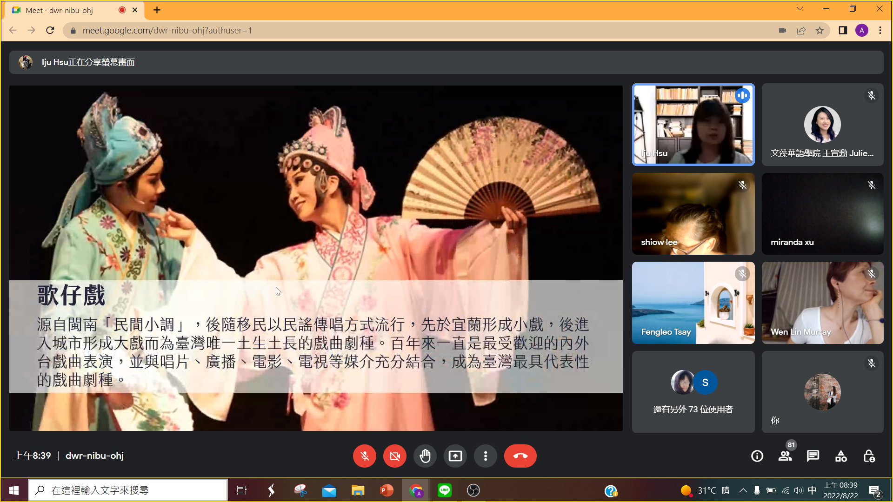Screen dimensions: 893x502
Task: Open host controls lock icon
Action: click(868, 456)
